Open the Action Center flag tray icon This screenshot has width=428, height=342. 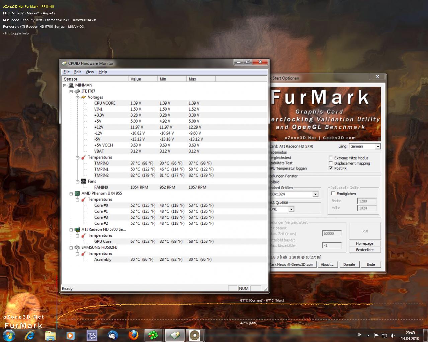pyautogui.click(x=376, y=335)
